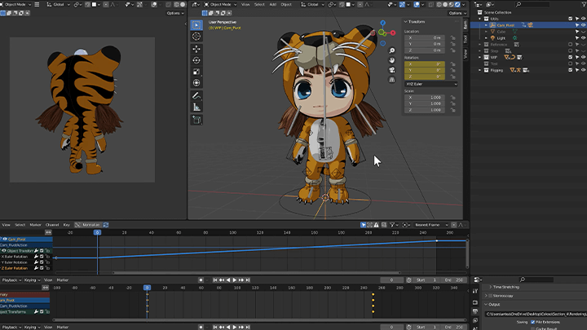Open Options button in main viewport
587x330 pixels.
click(457, 13)
